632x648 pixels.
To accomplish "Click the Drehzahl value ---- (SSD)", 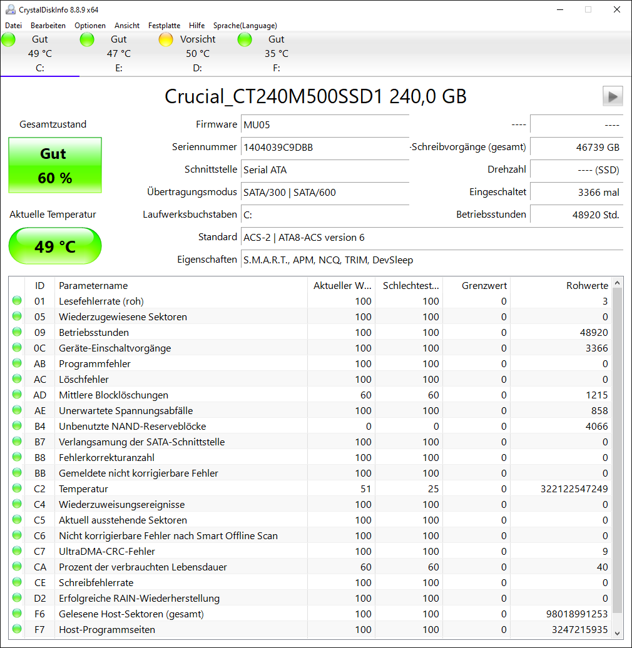I will 576,170.
